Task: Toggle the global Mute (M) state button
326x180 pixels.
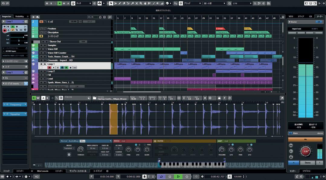Action: (x=47, y=3)
